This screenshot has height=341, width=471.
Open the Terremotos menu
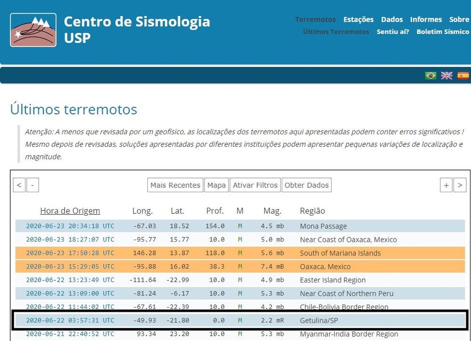[x=315, y=19]
